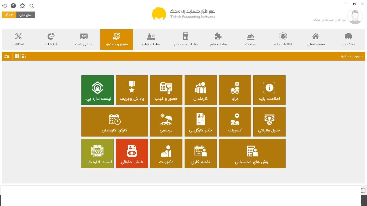This screenshot has height=206, width=367.
Task: Open the search magnifier icon
Action: [31, 6]
